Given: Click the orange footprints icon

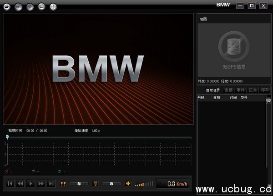Looking at the screenshot, I should (x=63, y=183).
